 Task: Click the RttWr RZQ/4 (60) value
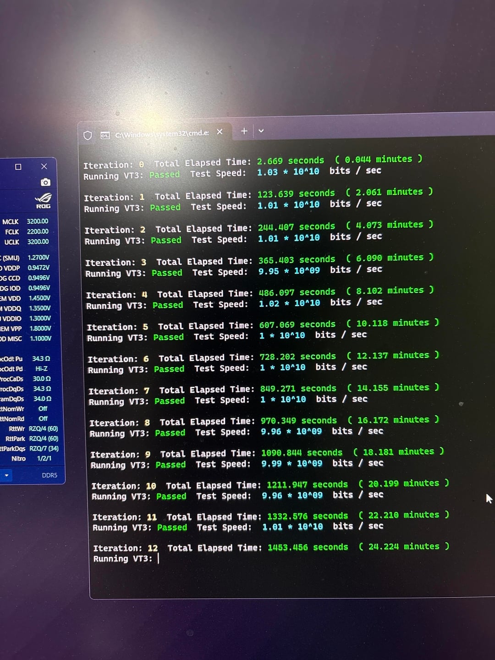44,429
